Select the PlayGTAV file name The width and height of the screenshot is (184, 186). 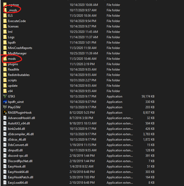click(x=14, y=107)
